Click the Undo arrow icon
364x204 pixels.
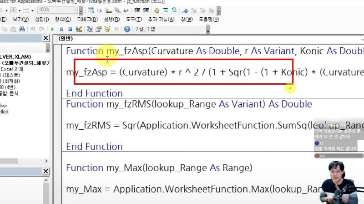(x=32, y=29)
